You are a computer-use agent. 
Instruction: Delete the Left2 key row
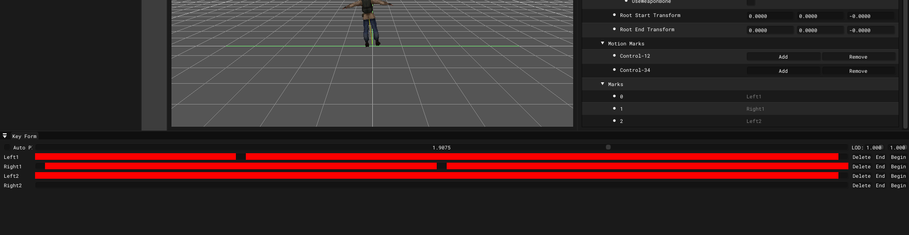pos(861,176)
